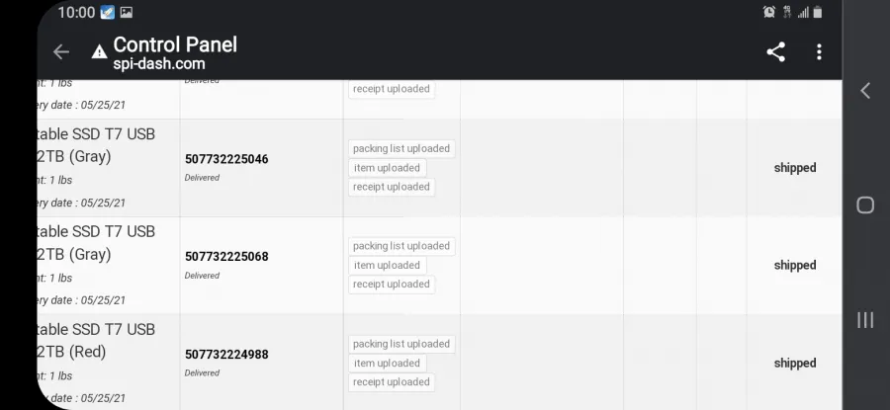Tap the back arrow in the header

point(60,52)
